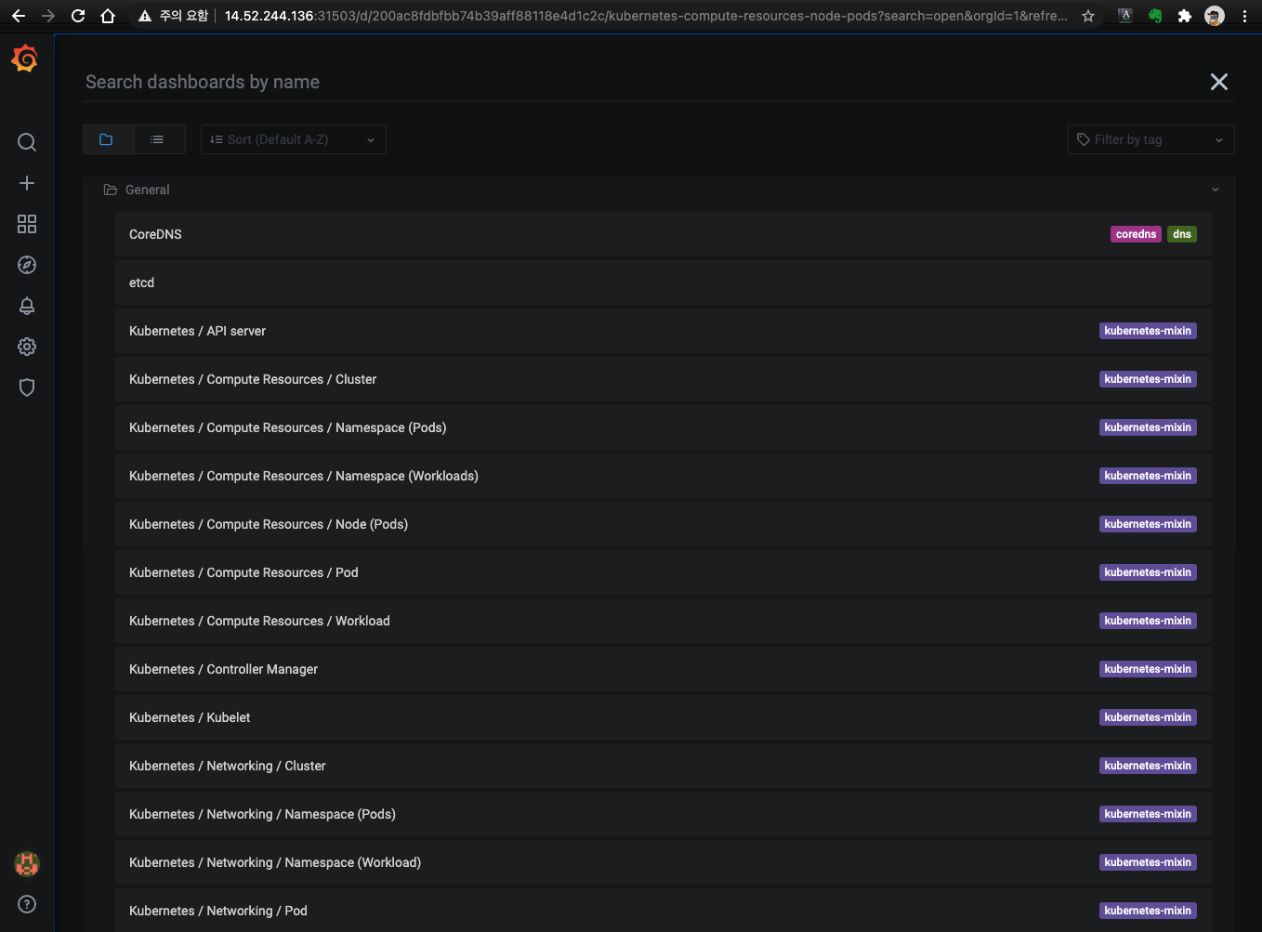Screen dimensions: 1262x932
Task: Open Kubernetes / Networking / Cluster dashboard
Action: 663,766
